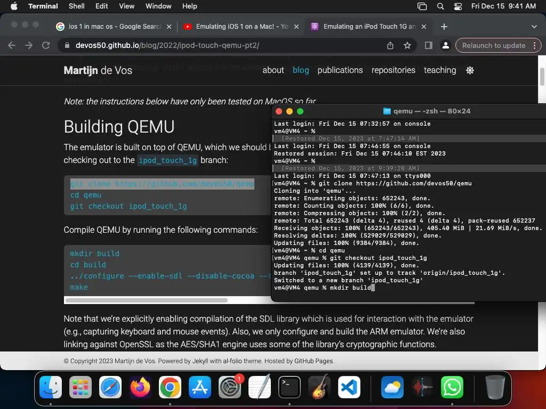Click 'git checkout ipod_touch_1g' code line on page
546x409 pixels.
coord(129,206)
